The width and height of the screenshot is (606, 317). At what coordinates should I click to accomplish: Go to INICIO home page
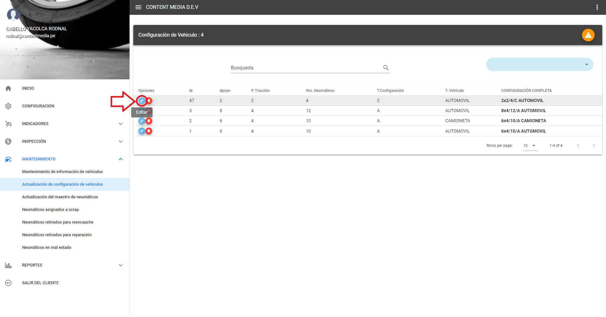(28, 88)
